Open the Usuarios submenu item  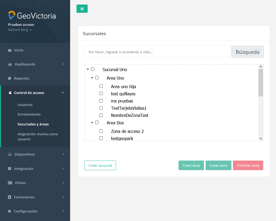tap(25, 105)
